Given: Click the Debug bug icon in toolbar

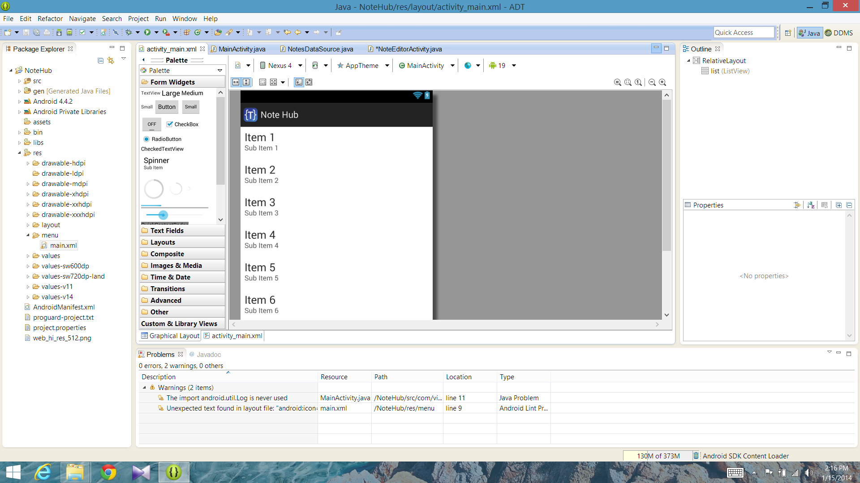Looking at the screenshot, I should click(x=129, y=32).
